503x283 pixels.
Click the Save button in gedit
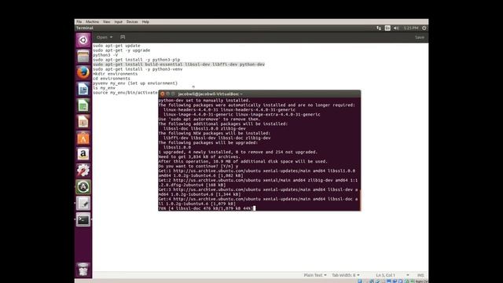pyautogui.click(x=419, y=37)
